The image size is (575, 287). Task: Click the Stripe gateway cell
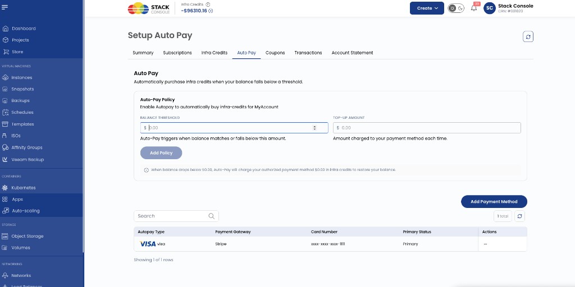221,244
